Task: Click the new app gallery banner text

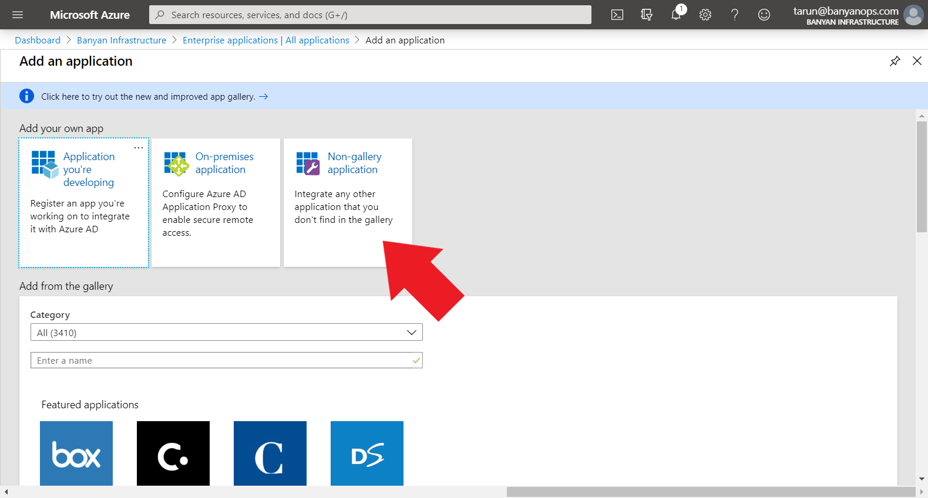Action: click(x=148, y=97)
